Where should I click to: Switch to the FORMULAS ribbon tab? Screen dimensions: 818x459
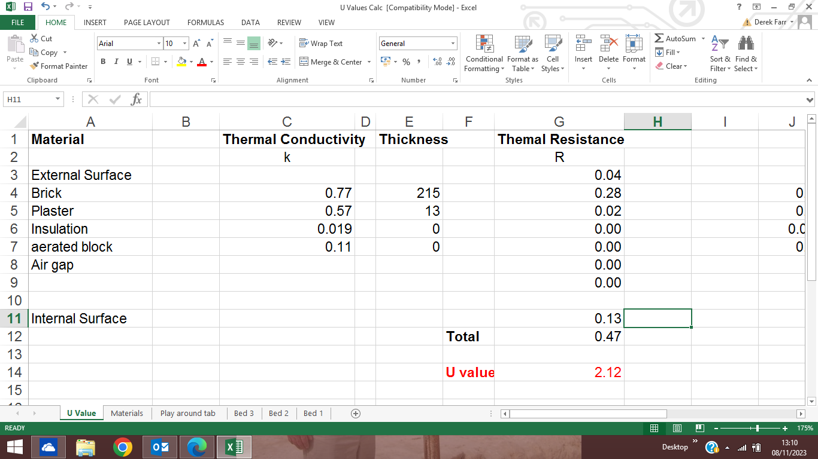(x=205, y=23)
